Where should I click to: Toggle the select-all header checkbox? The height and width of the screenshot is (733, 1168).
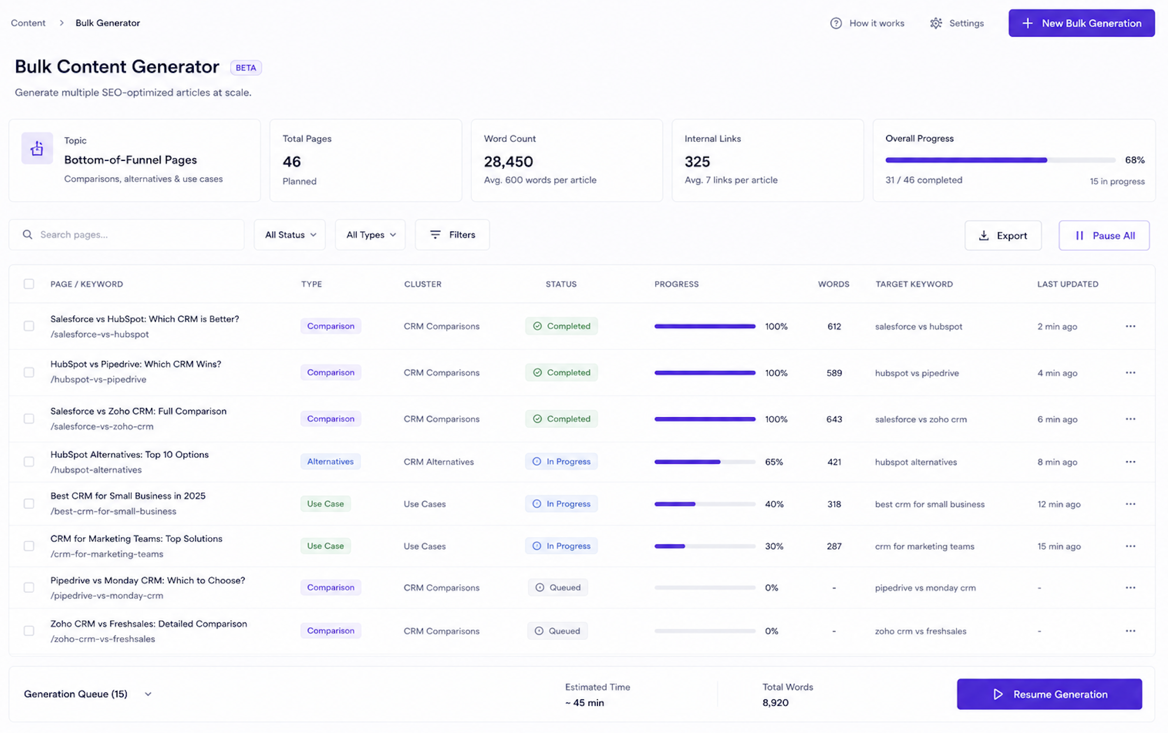click(x=29, y=284)
